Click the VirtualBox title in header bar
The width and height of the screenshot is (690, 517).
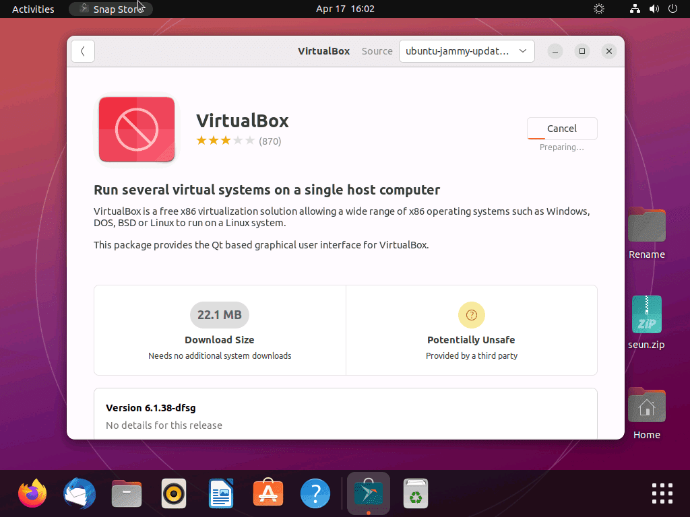(324, 51)
